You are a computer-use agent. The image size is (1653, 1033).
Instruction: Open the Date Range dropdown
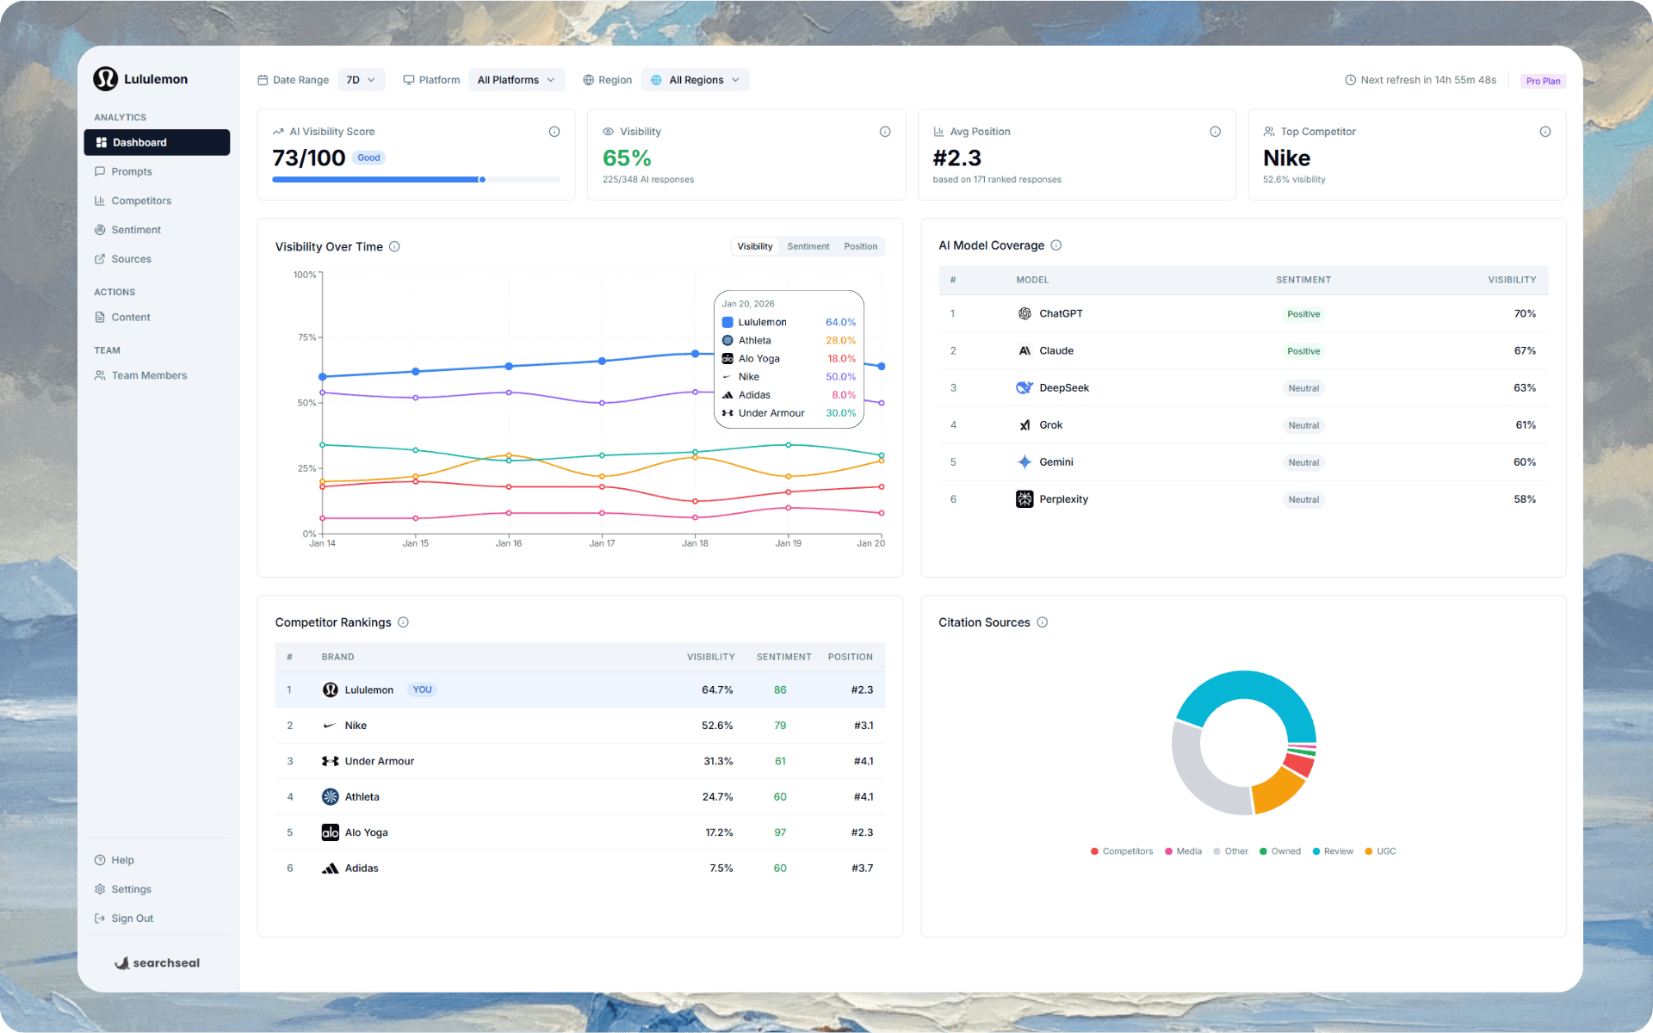[x=361, y=79]
